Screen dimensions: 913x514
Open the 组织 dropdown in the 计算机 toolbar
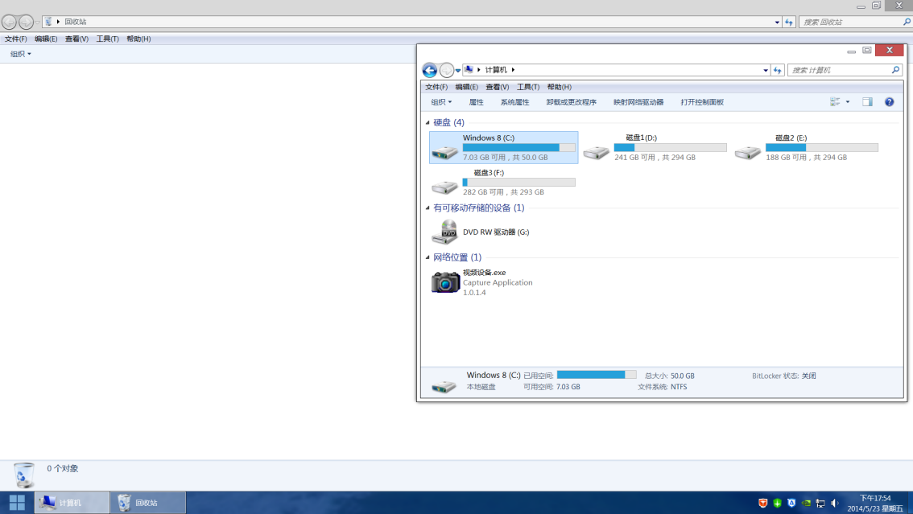tap(441, 102)
